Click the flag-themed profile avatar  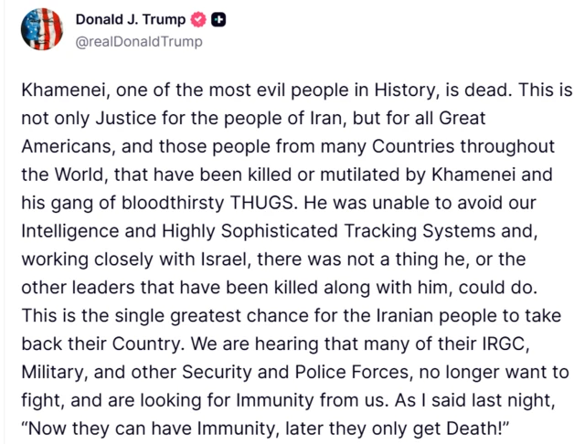pos(41,30)
